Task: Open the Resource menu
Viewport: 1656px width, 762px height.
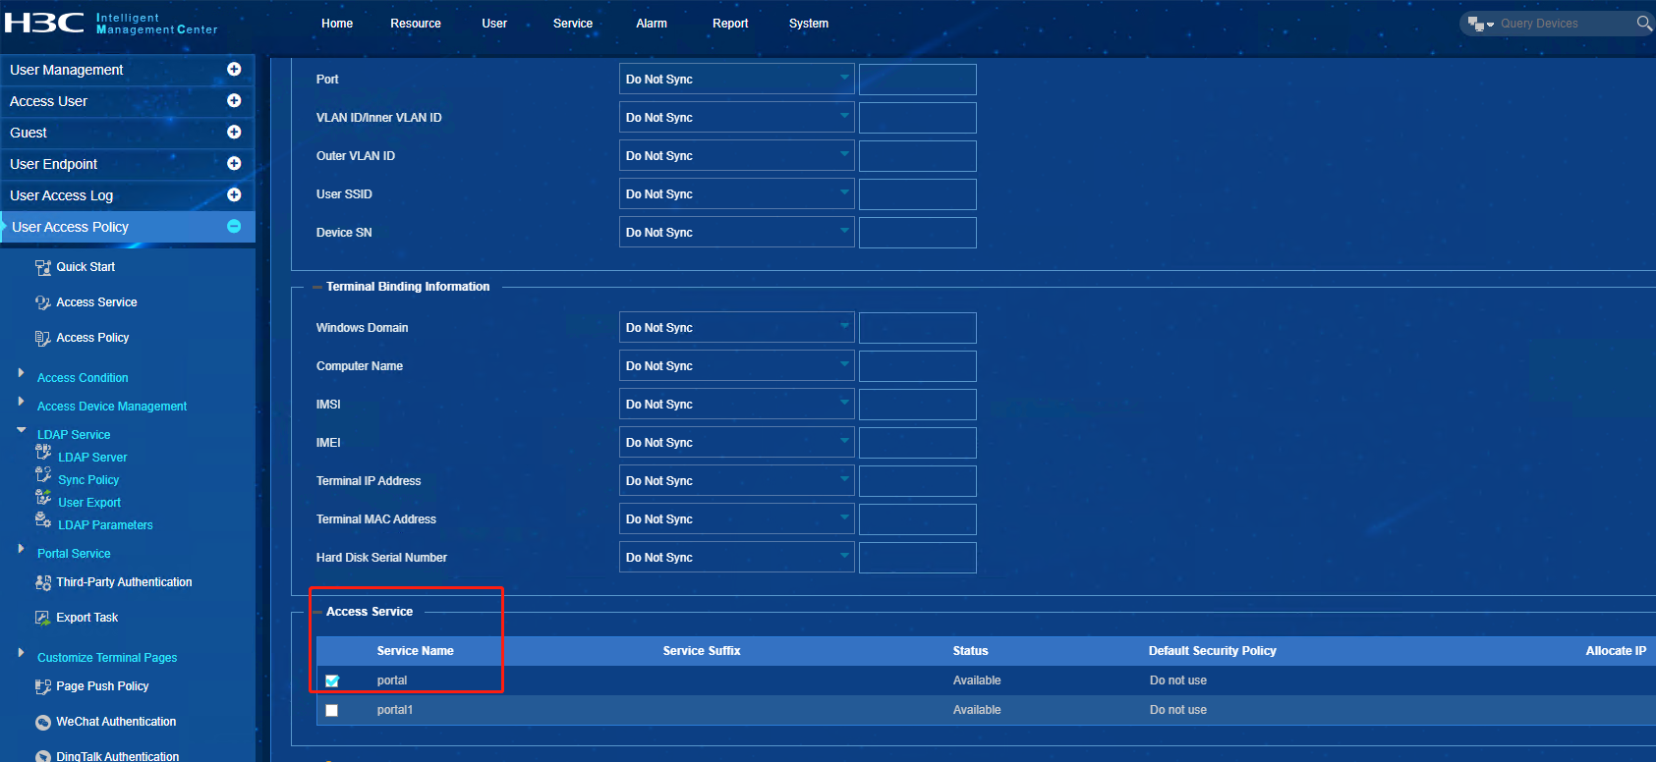Action: tap(416, 24)
